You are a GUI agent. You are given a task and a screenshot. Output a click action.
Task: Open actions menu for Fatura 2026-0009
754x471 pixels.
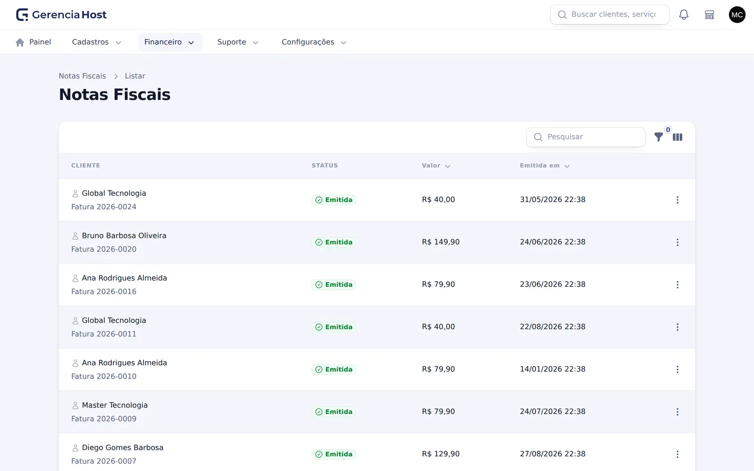[x=678, y=412]
